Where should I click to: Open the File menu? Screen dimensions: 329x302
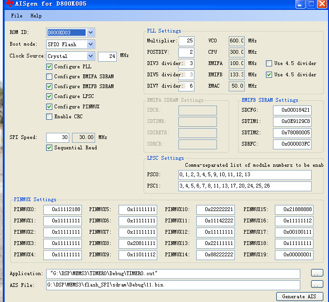[16, 16]
